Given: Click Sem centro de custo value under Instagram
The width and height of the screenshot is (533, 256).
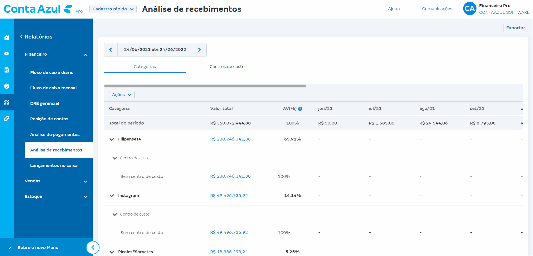Looking at the screenshot, I should pos(229,232).
